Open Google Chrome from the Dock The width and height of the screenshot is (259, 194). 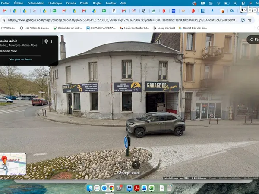point(111,188)
